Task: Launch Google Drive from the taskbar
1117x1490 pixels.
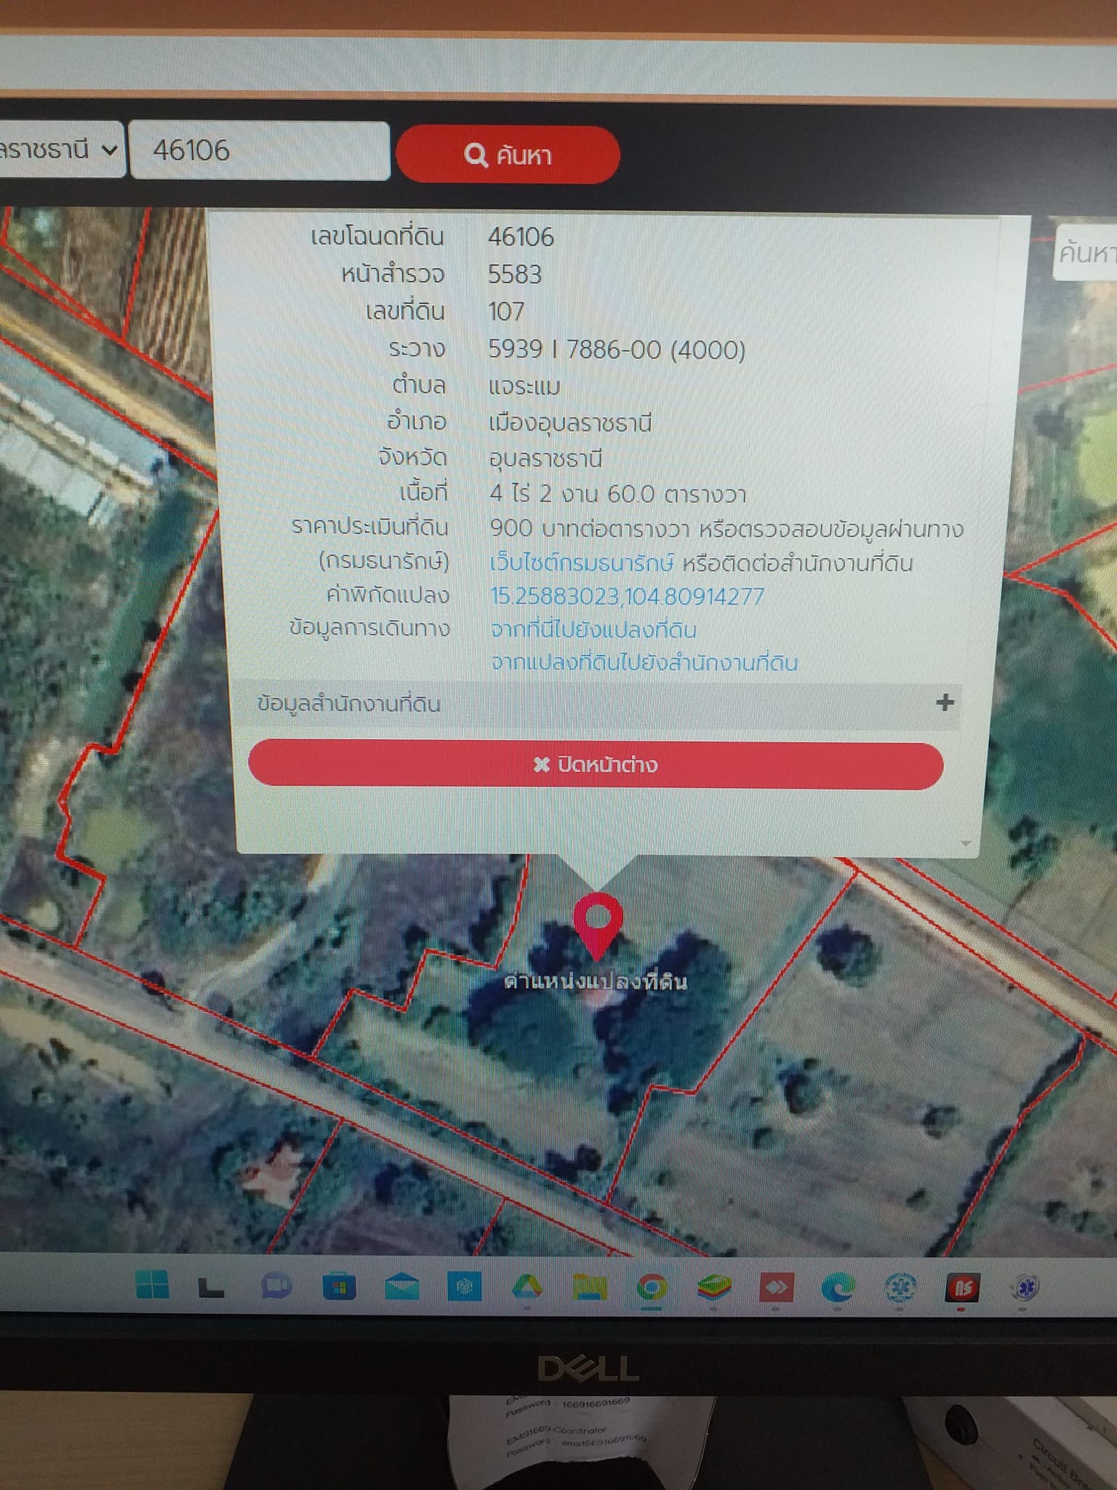Action: tap(527, 1287)
